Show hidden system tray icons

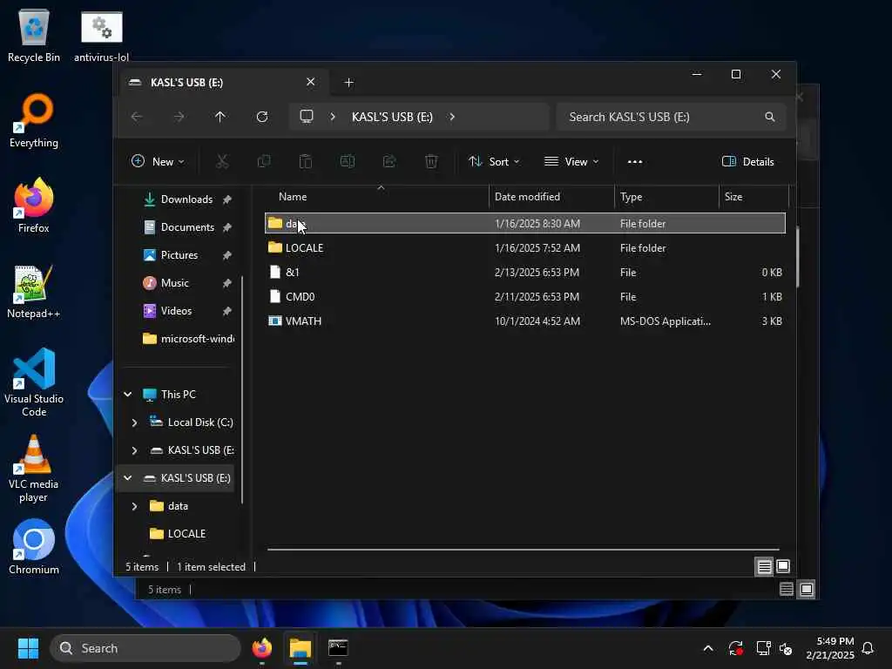tap(708, 648)
